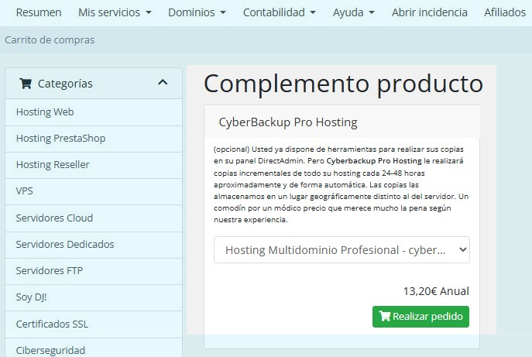The width and height of the screenshot is (532, 357).
Task: Open the Contabilidad menu
Action: click(280, 12)
